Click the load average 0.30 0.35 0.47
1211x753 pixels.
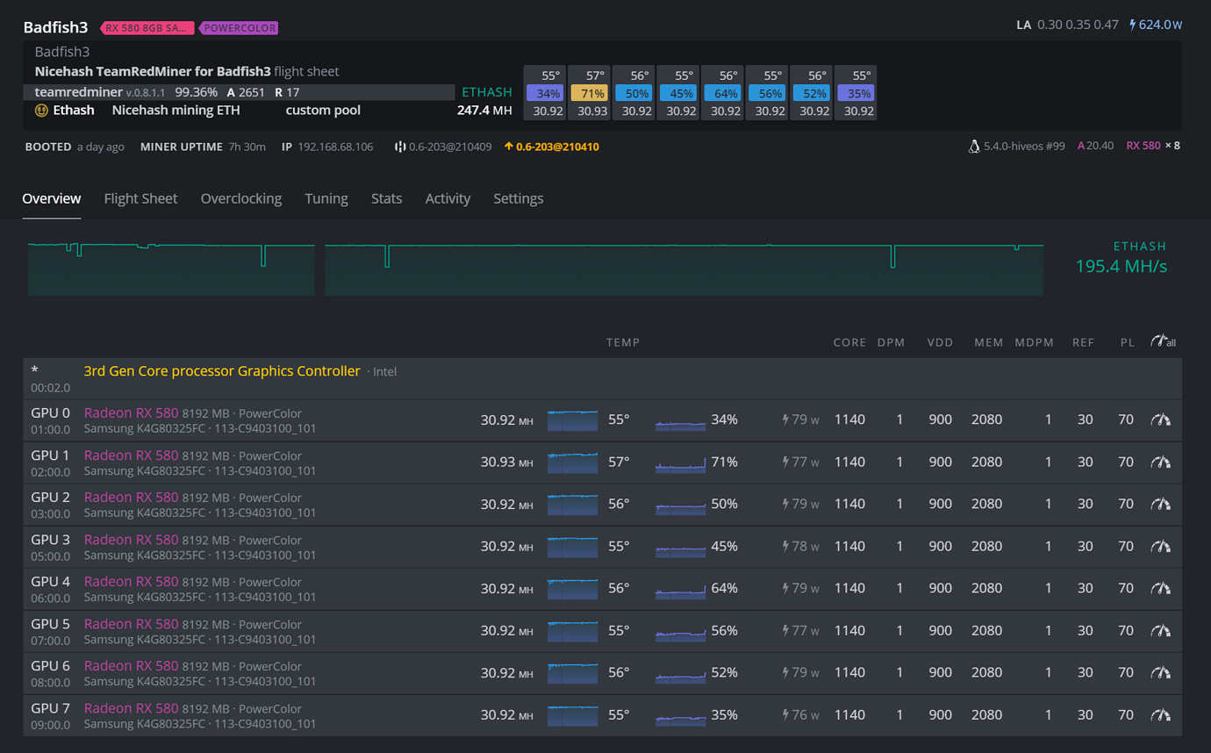coord(1078,25)
